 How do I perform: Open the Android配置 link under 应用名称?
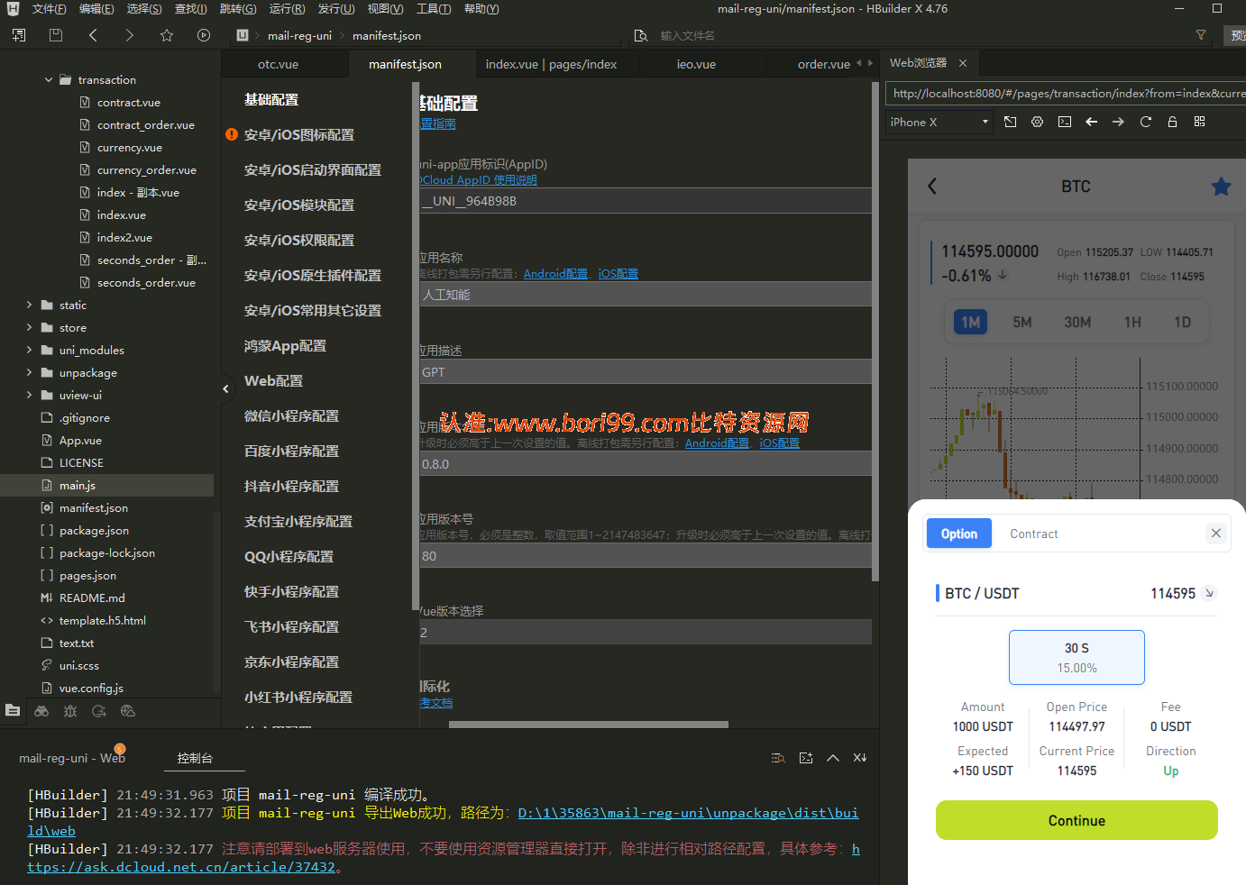555,274
